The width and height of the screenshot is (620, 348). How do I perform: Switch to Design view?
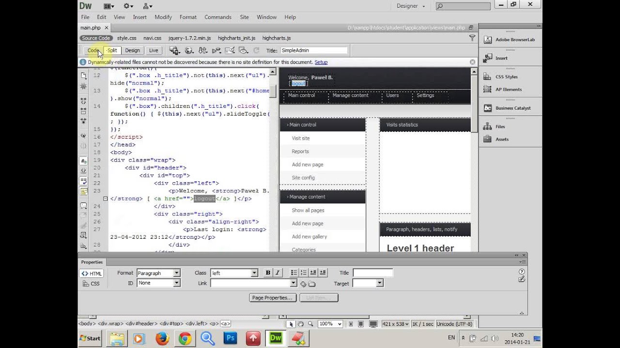click(x=132, y=50)
